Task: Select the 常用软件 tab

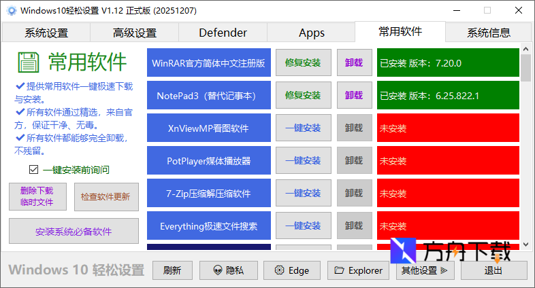Action: pyautogui.click(x=400, y=32)
